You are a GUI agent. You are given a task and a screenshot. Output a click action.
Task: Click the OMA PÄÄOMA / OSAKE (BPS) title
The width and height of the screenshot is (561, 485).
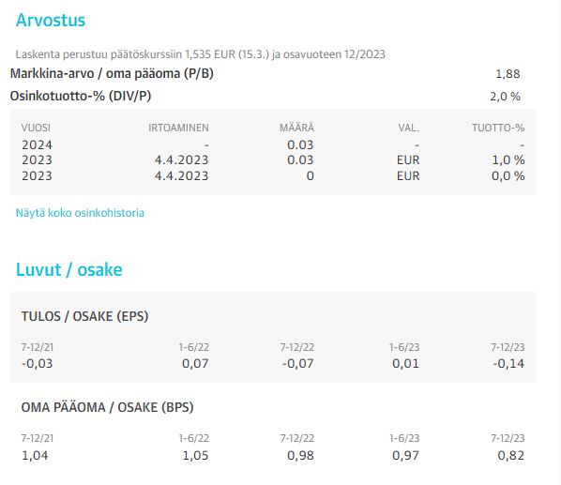[x=107, y=407]
